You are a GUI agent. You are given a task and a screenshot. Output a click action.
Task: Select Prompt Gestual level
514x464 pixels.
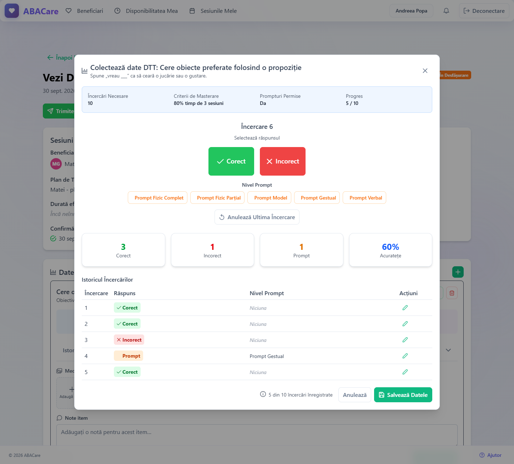click(317, 198)
